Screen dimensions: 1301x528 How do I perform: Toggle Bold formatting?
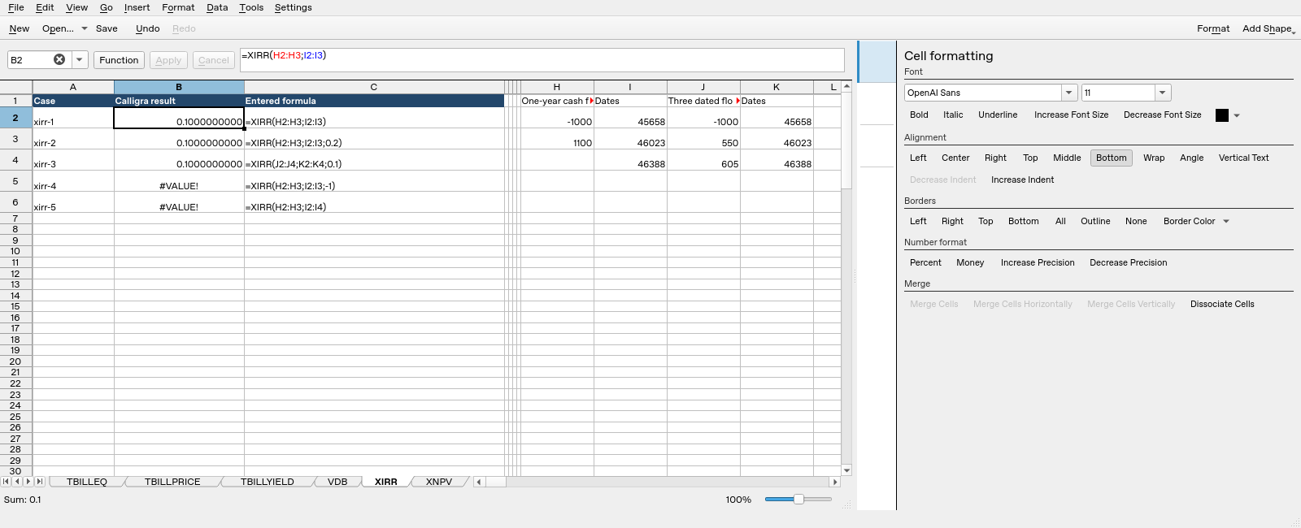click(x=919, y=115)
